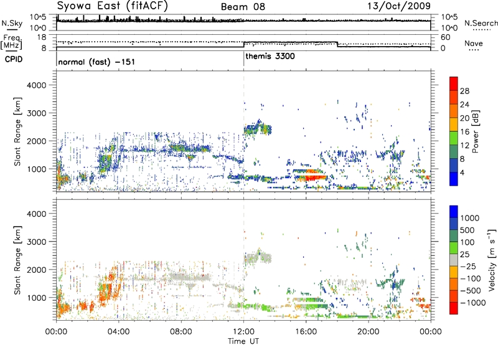Click the leftmost '00:00' time axis label
498x345 pixels.
pos(56,332)
